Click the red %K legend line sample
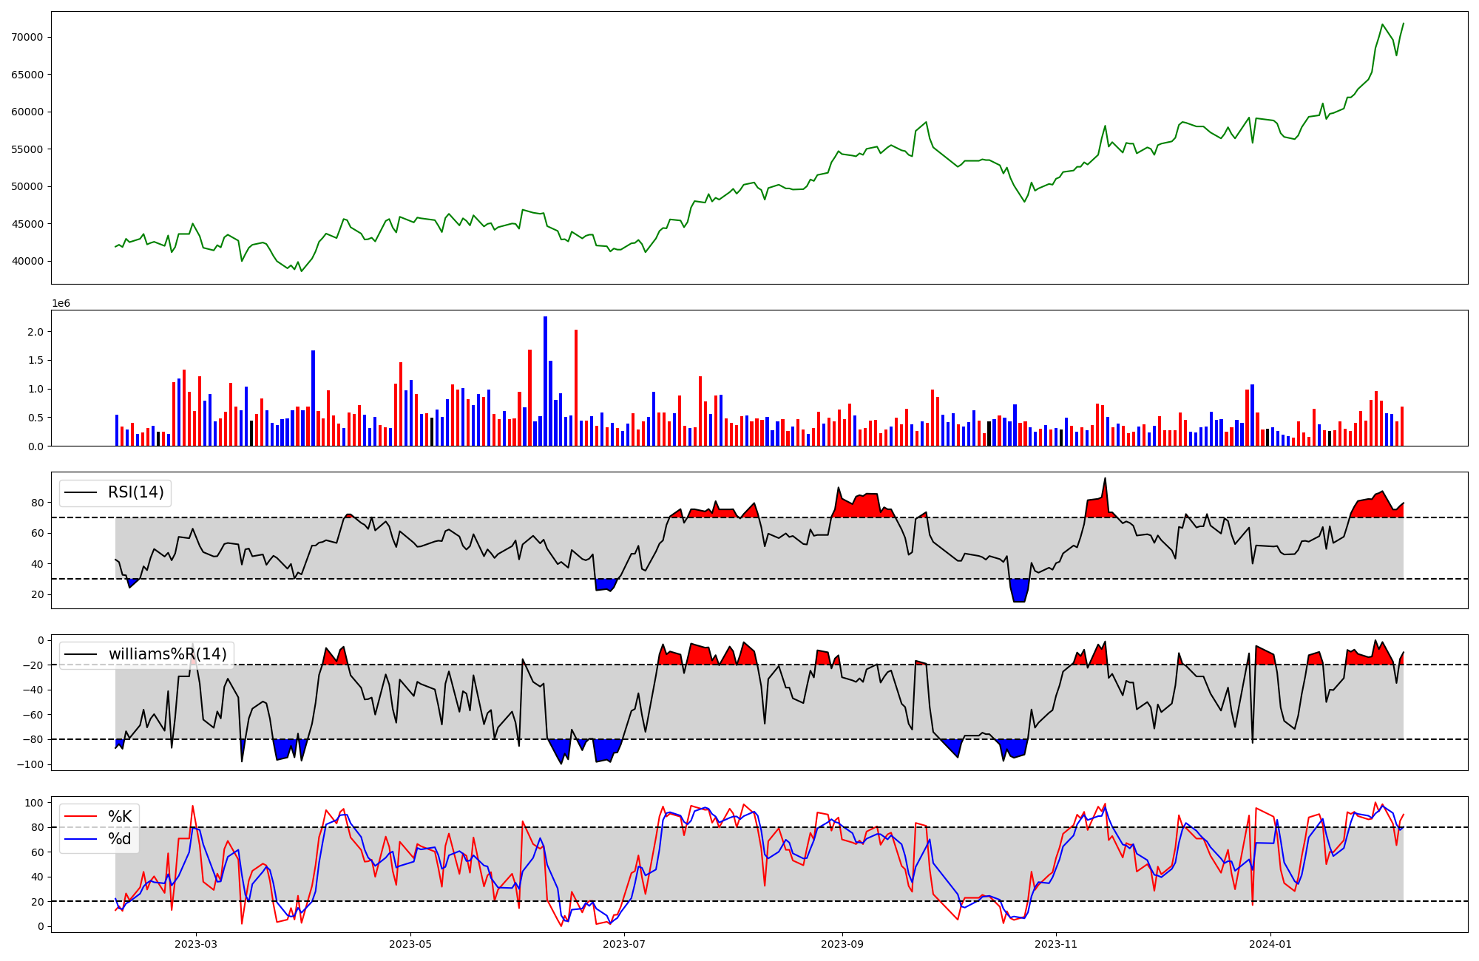 tap(81, 817)
